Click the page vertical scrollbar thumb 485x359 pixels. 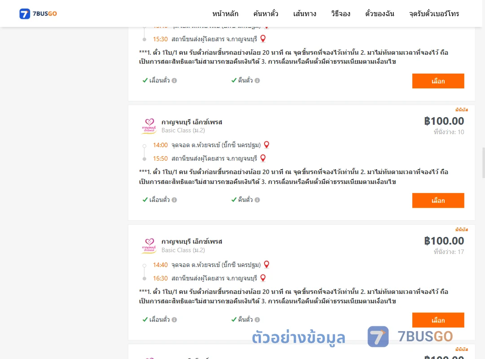click(484, 163)
